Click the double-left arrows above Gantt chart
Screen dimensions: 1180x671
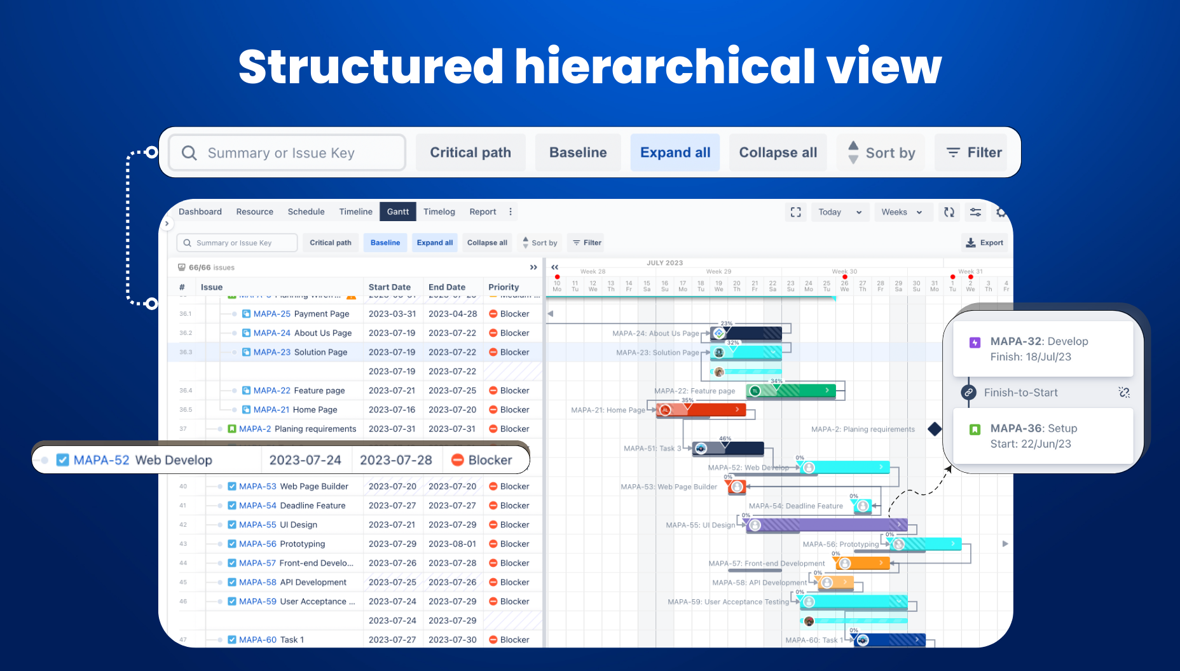tap(555, 268)
